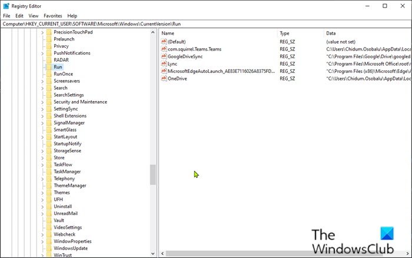Click tree scrollbar down arrow
The width and height of the screenshot is (412, 258).
pos(153,253)
